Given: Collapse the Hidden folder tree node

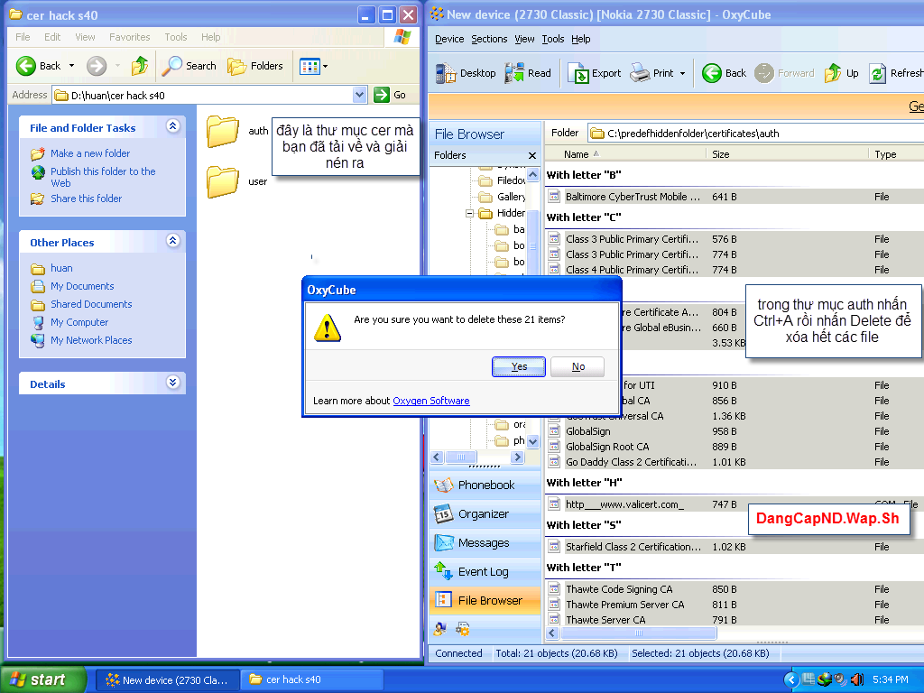Looking at the screenshot, I should [x=469, y=213].
